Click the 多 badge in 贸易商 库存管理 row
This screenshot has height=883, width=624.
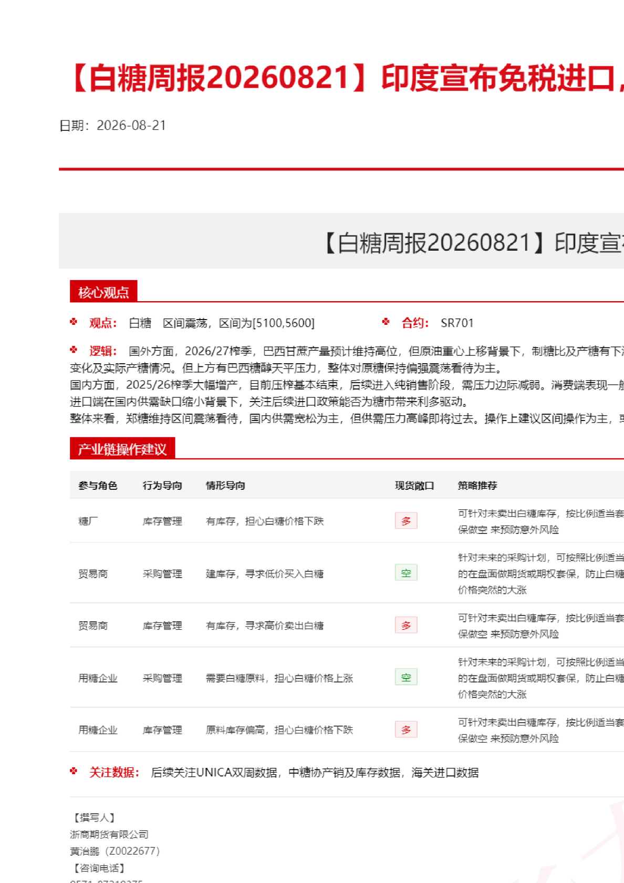coord(406,625)
